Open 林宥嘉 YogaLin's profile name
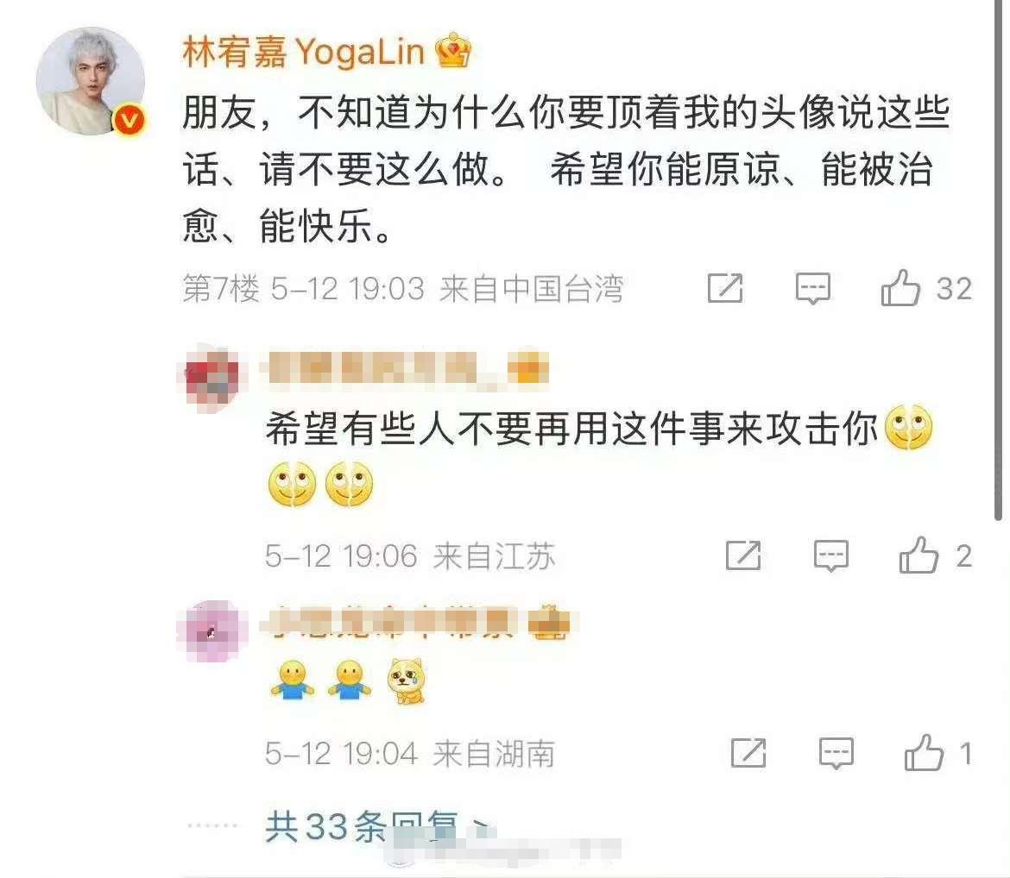The image size is (1010, 878). point(303,52)
